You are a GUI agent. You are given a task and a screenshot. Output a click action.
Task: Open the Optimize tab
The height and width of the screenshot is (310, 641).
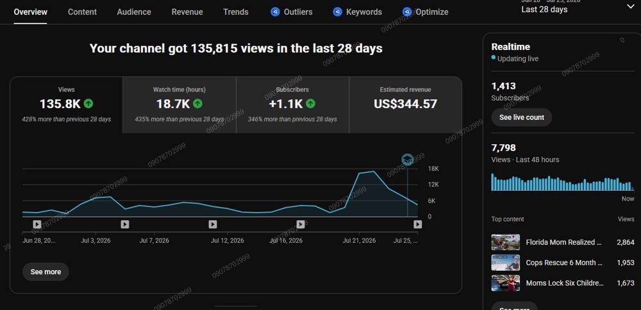click(425, 12)
